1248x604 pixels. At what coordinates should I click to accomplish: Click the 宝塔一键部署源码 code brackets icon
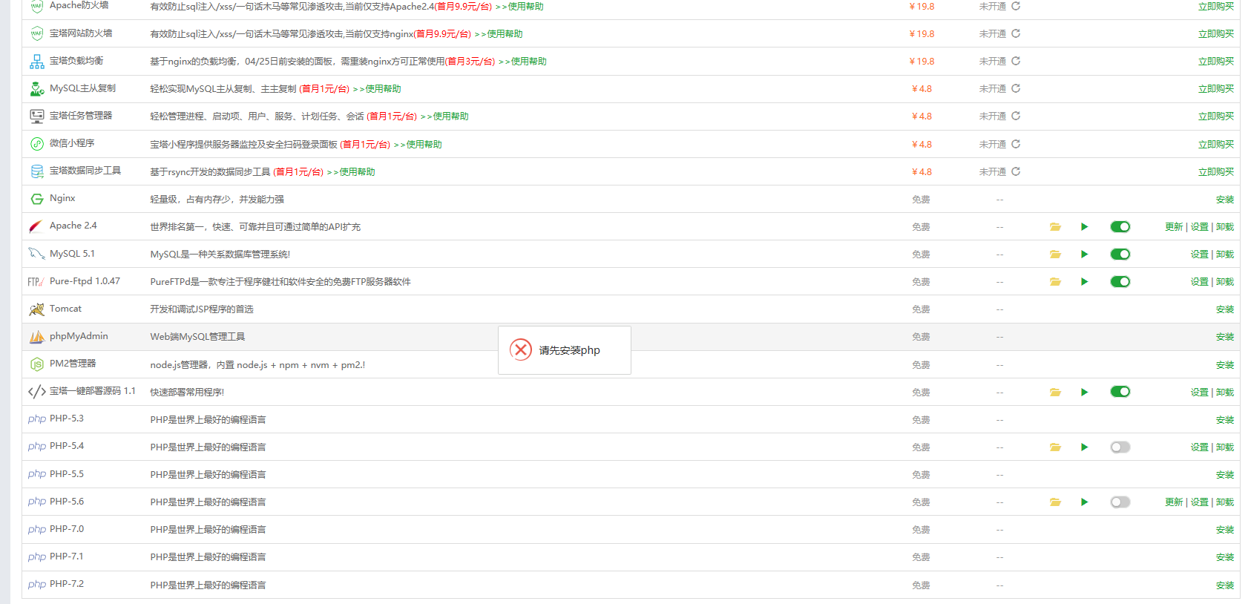(x=37, y=392)
